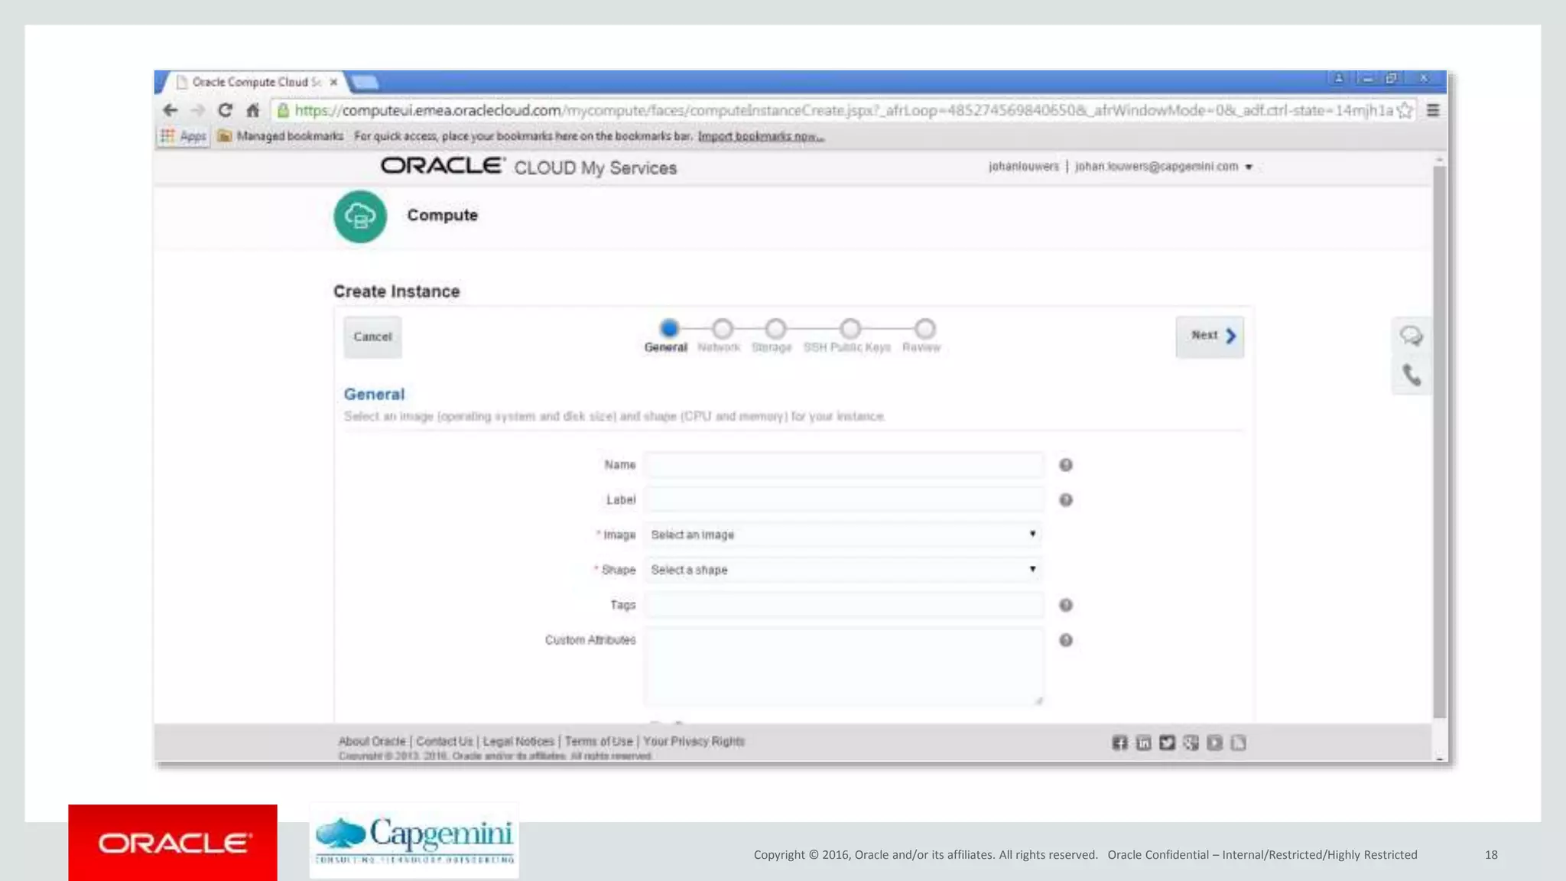Click the Import bookmarks now link
1566x881 pixels.
pos(761,137)
